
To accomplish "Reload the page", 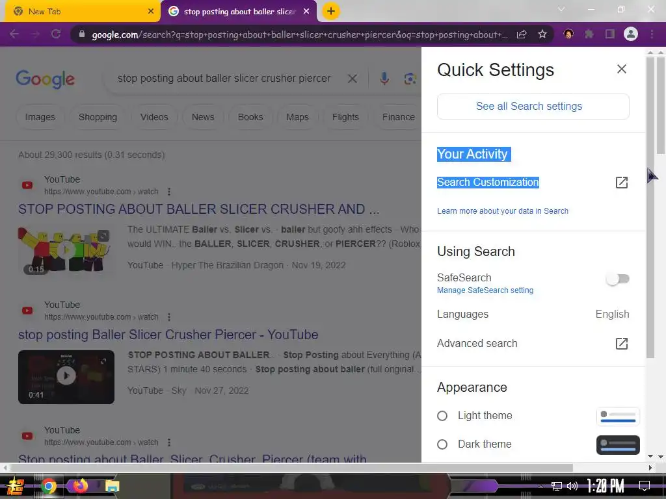I will coord(56,34).
